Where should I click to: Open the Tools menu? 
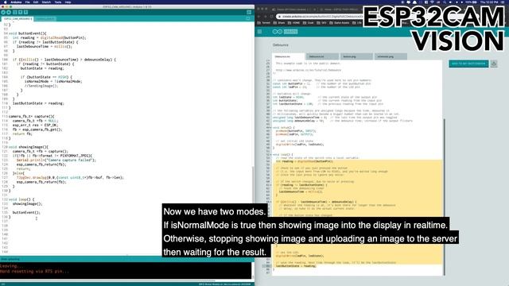coord(58,2)
